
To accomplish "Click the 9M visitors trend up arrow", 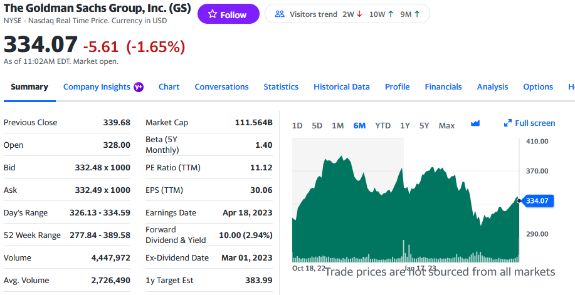I will pyautogui.click(x=417, y=14).
